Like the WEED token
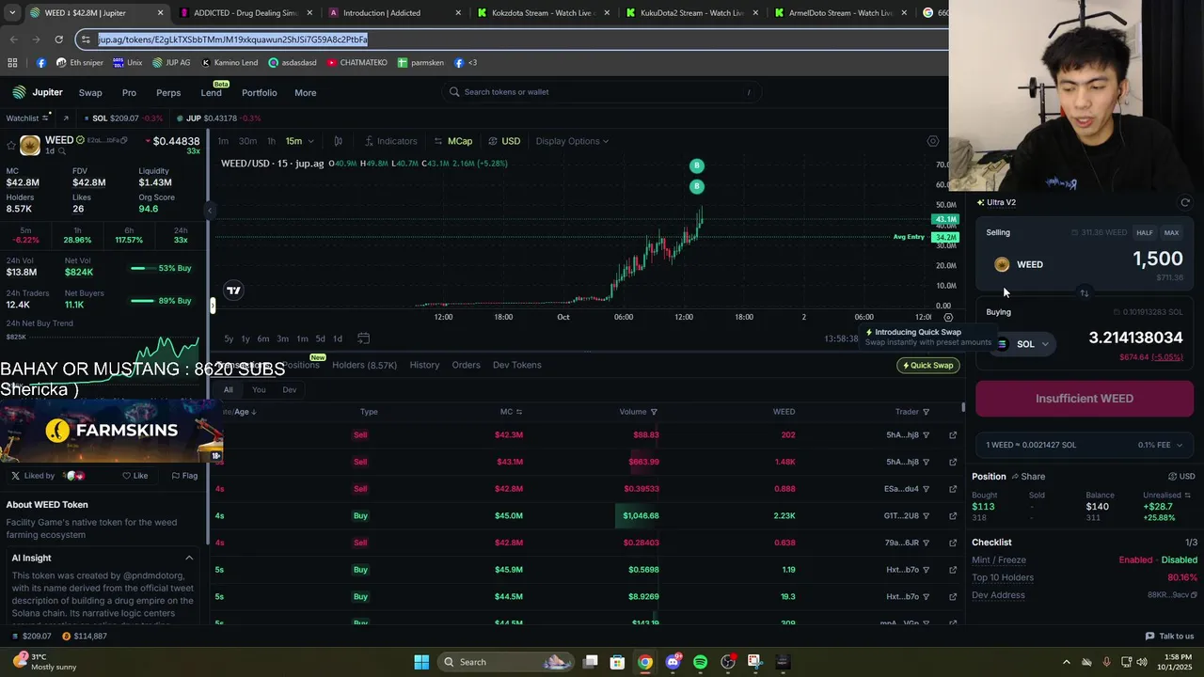1204x677 pixels. point(135,476)
